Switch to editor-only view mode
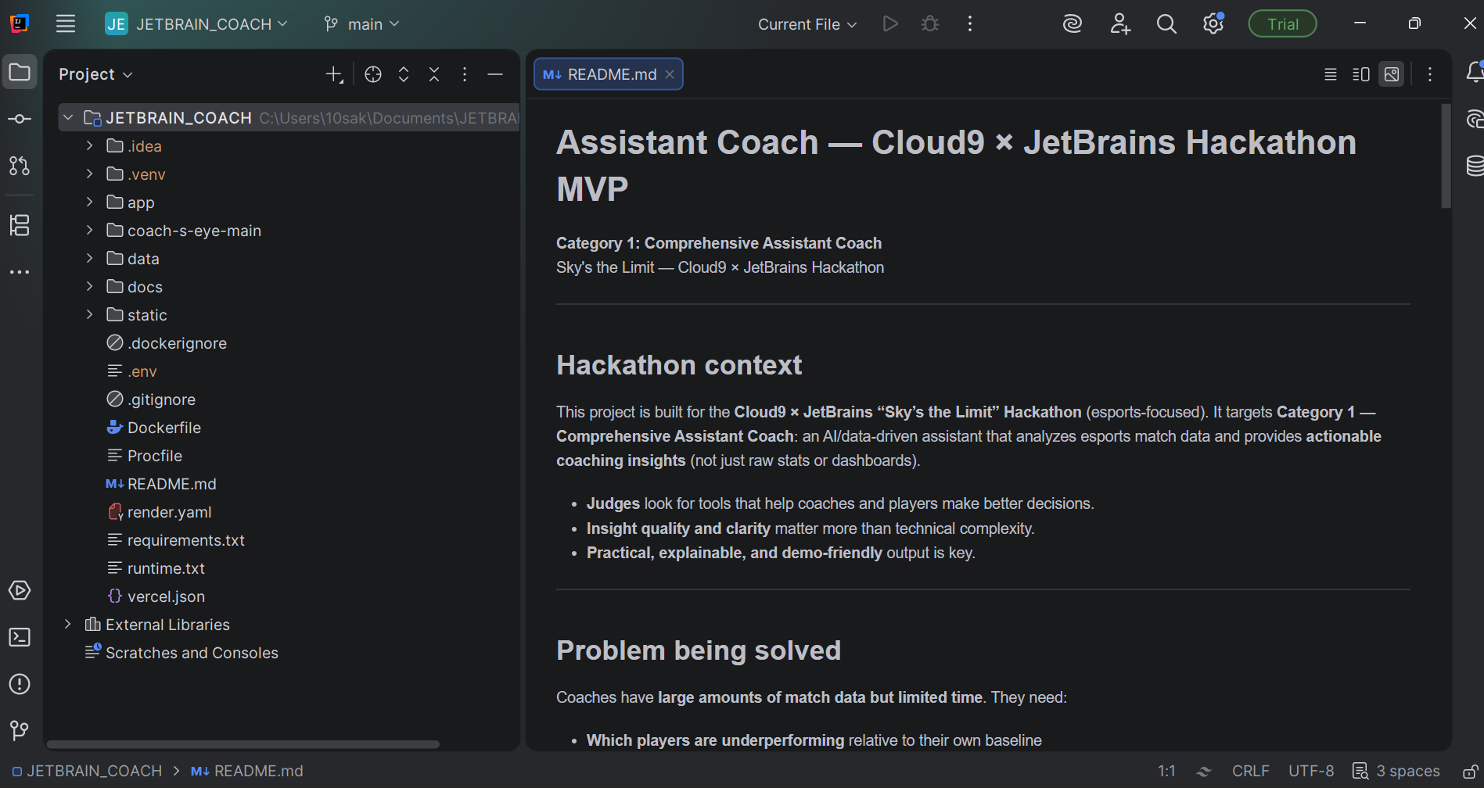Screen dimensions: 1484x788 click(x=1330, y=74)
